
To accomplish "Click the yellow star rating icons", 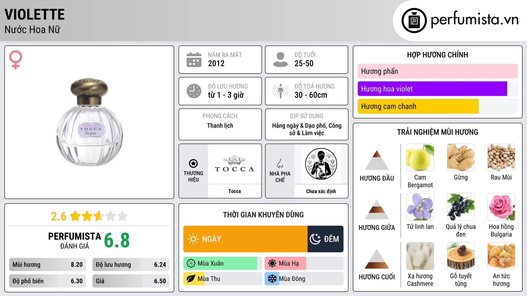I will tap(99, 216).
